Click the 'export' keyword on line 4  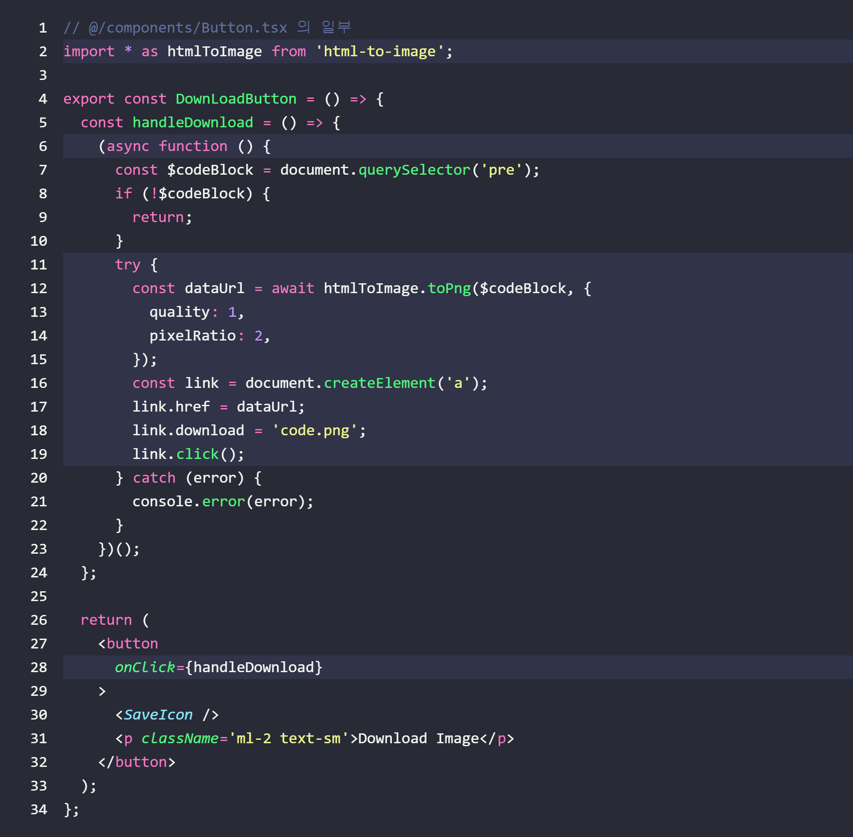[89, 99]
